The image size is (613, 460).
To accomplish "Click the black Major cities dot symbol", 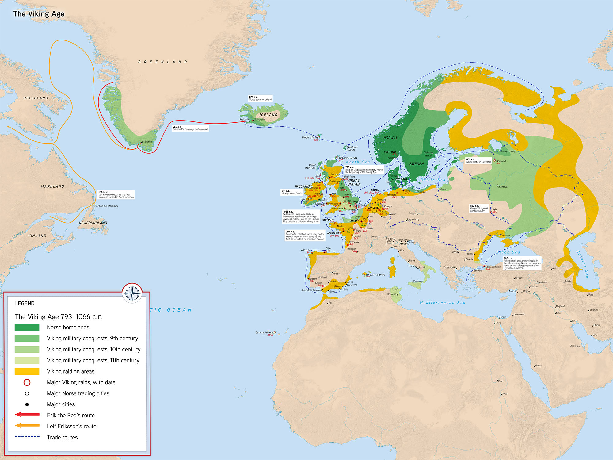I will [x=27, y=404].
